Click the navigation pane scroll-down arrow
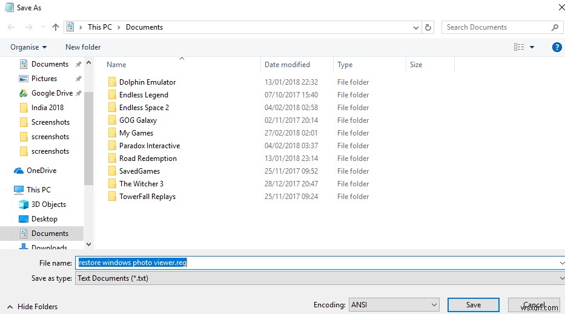 point(88,244)
